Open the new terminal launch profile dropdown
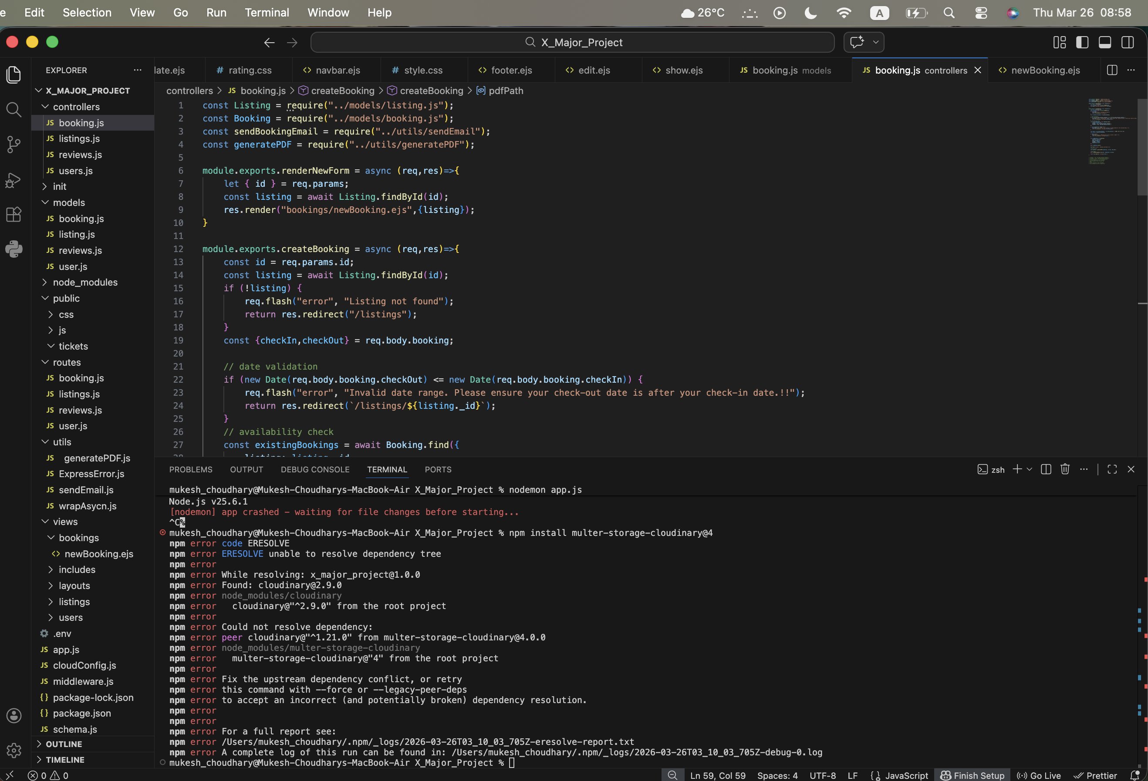 (1030, 469)
